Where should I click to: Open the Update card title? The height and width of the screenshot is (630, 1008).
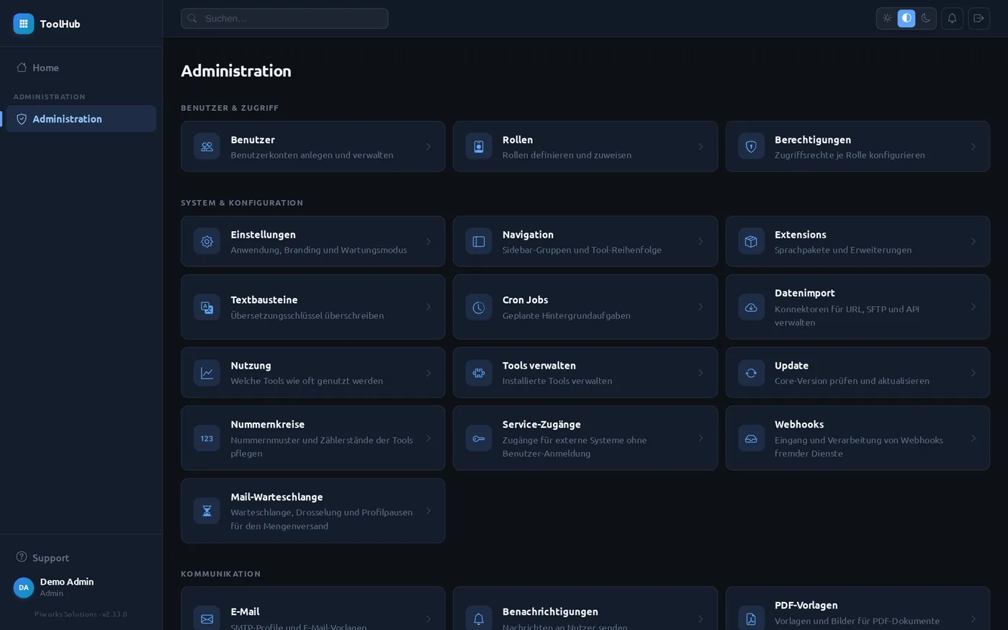791,366
